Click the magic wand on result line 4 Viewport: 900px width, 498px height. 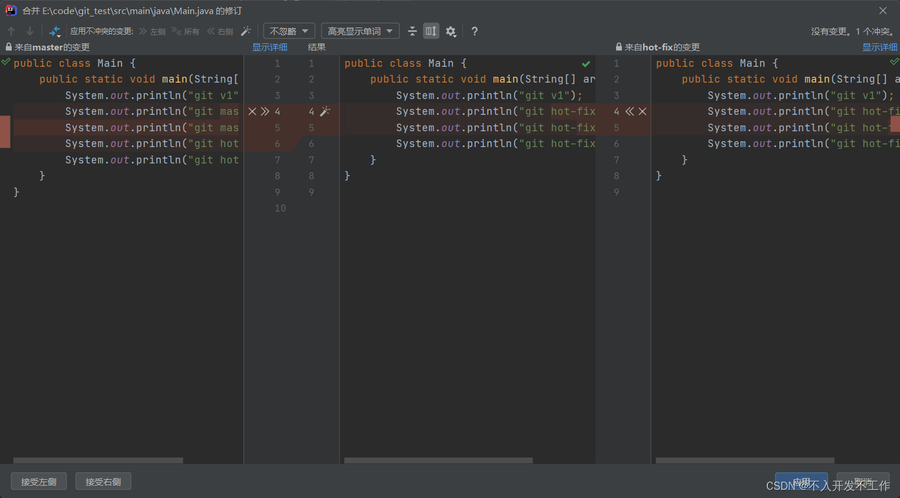pos(325,111)
